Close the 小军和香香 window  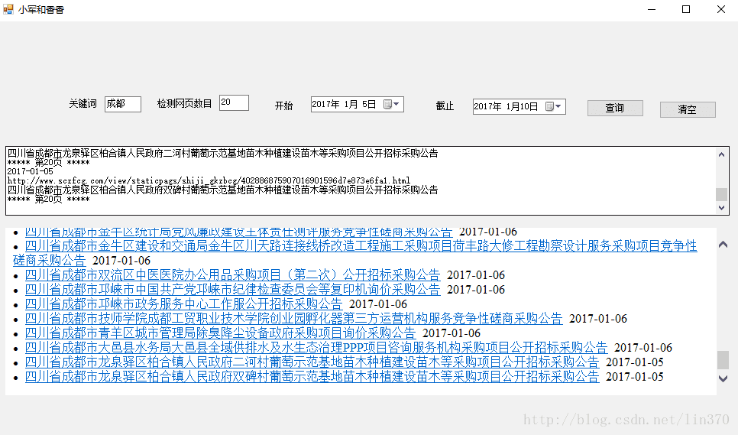pyautogui.click(x=721, y=9)
